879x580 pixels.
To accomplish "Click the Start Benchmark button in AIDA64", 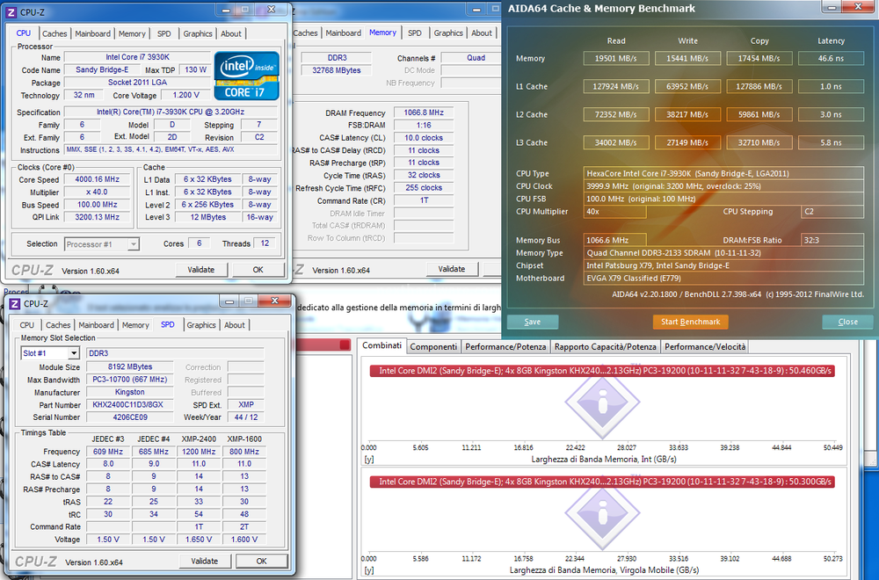I will [691, 322].
